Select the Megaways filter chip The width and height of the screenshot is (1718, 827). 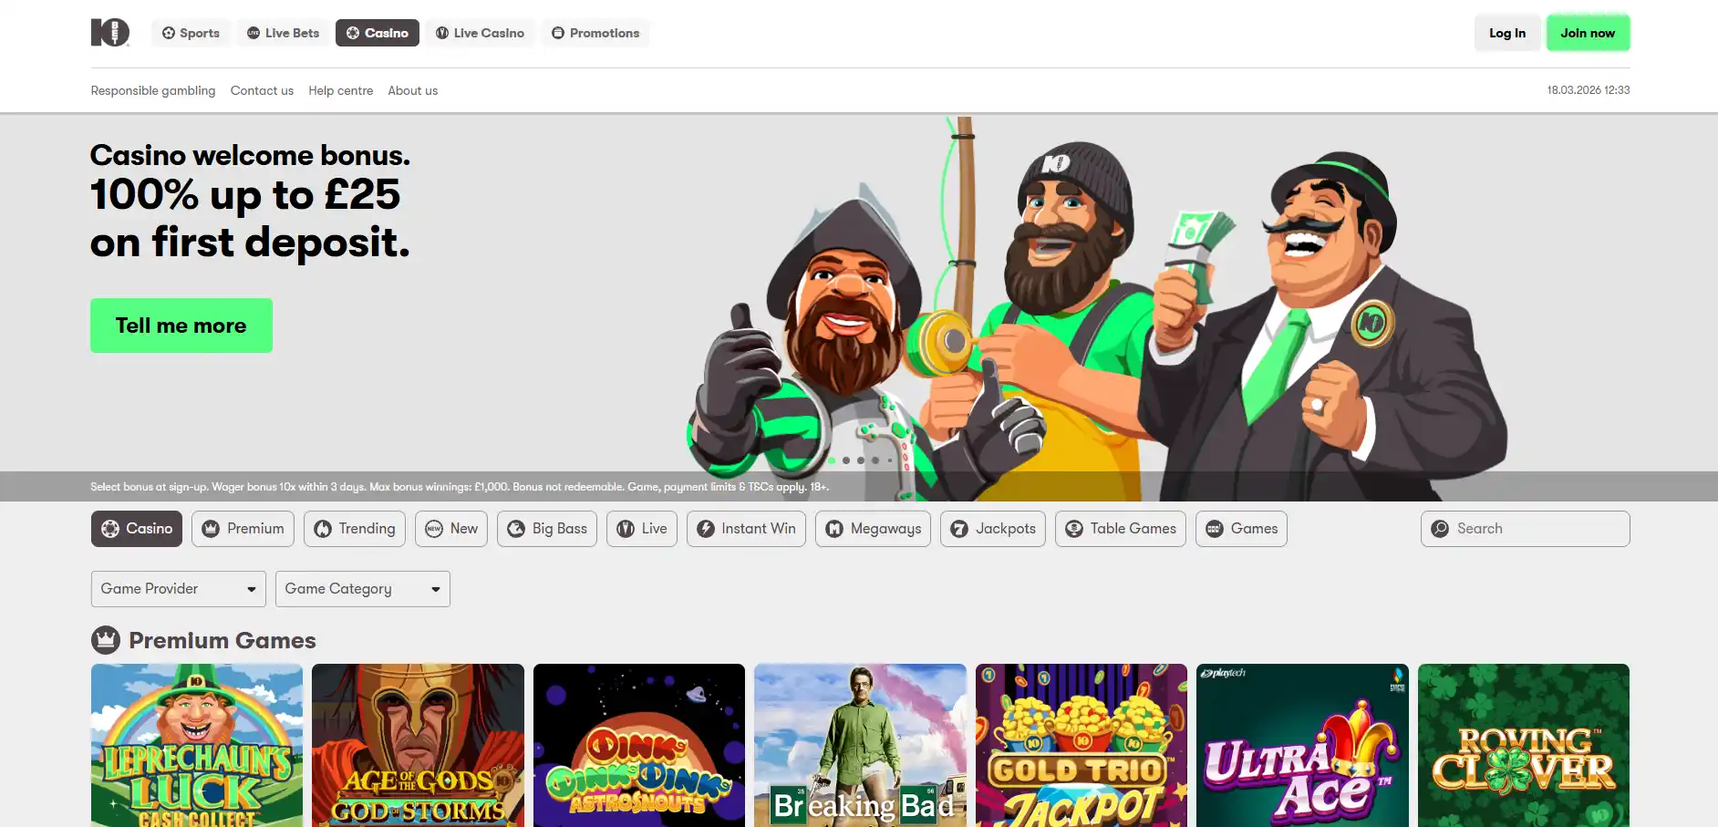[873, 529]
